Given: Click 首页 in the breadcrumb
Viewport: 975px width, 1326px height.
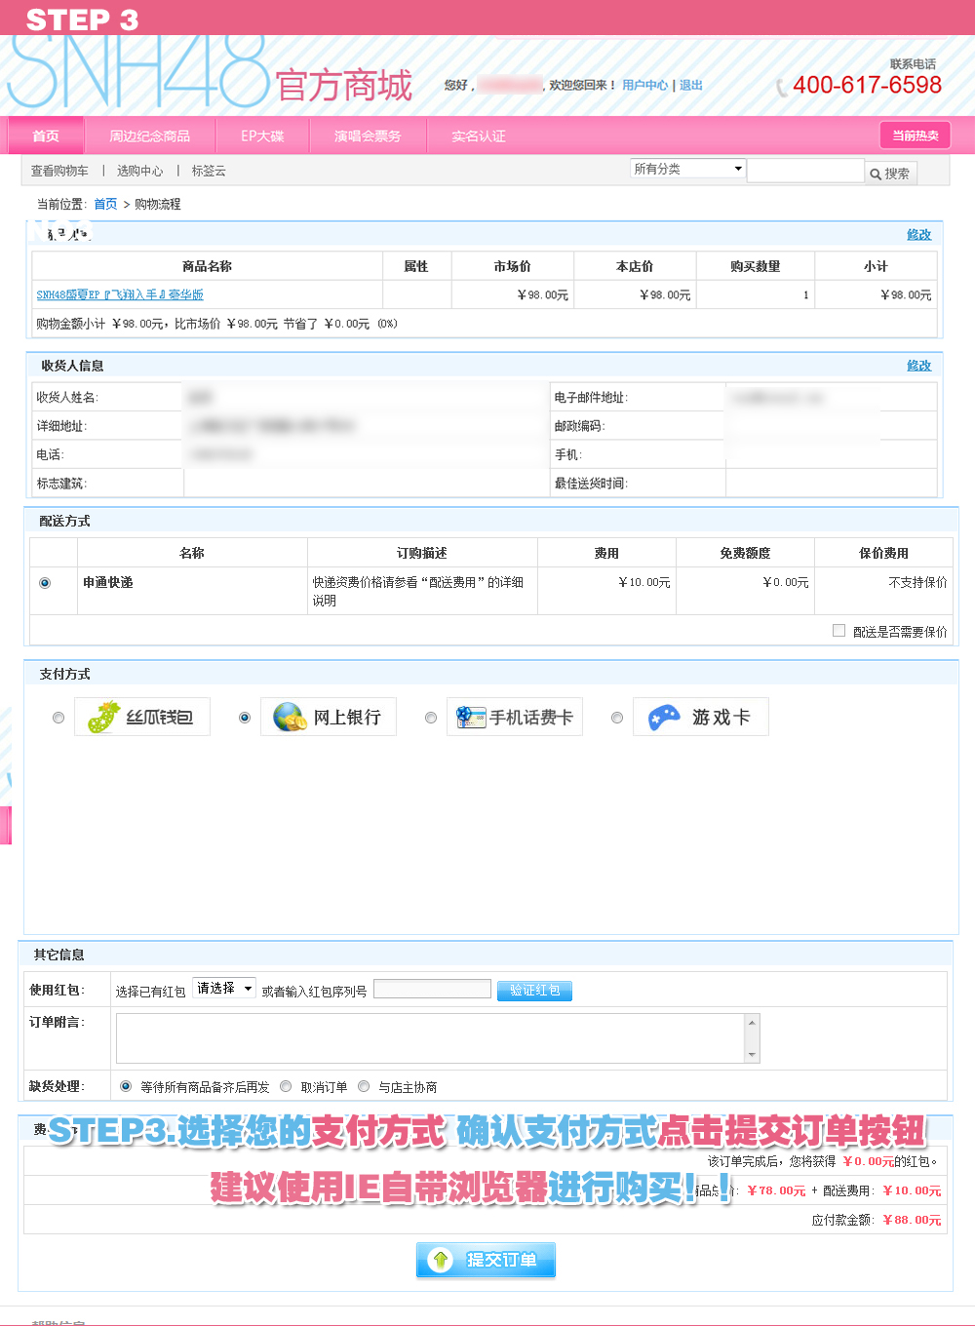Looking at the screenshot, I should pos(105,204).
